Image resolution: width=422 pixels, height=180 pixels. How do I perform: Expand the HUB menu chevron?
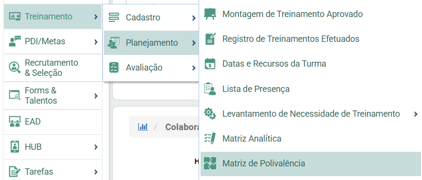(x=96, y=147)
